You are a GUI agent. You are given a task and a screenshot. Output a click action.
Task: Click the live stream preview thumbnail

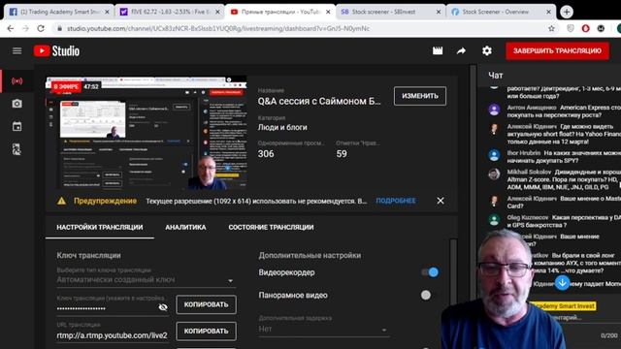[x=147, y=133]
